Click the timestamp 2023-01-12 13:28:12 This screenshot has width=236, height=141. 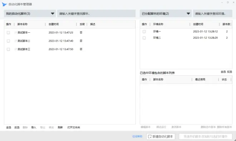205,32
